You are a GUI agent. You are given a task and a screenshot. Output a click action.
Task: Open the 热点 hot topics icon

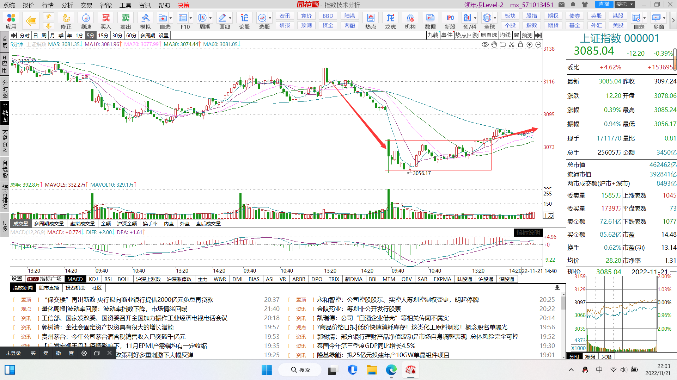[371, 21]
